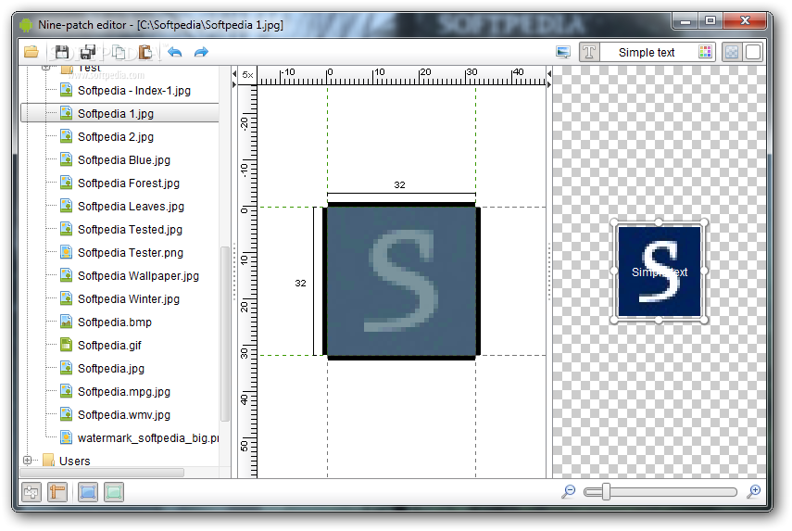The width and height of the screenshot is (792, 531).
Task: Click the 5x zoom level indicator
Action: pos(247,75)
